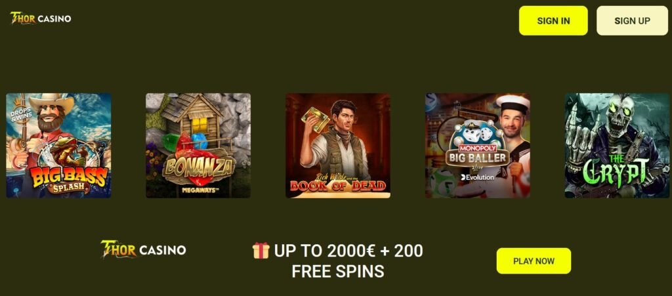Click the Bonanza wooden sign logo

point(199,171)
